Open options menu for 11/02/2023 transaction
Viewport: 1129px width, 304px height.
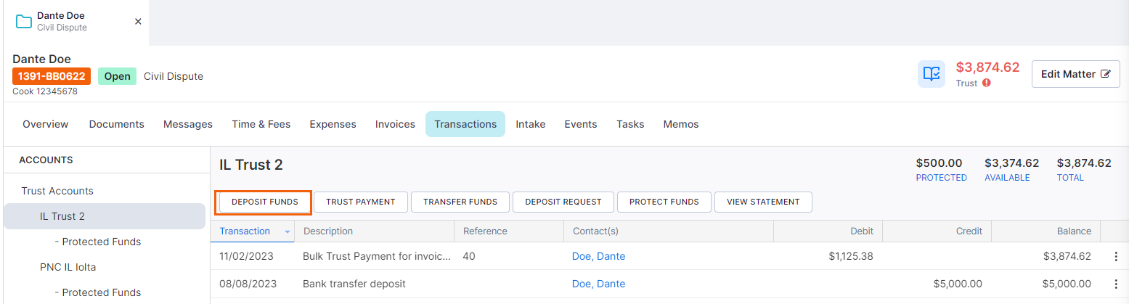pyautogui.click(x=1116, y=256)
